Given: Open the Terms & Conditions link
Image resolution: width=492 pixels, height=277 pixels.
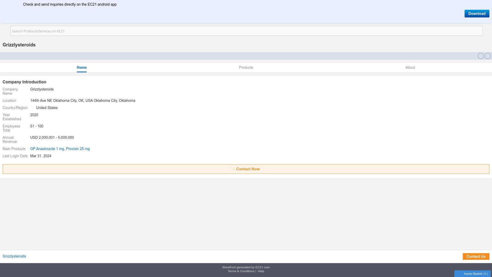Looking at the screenshot, I should point(241,271).
